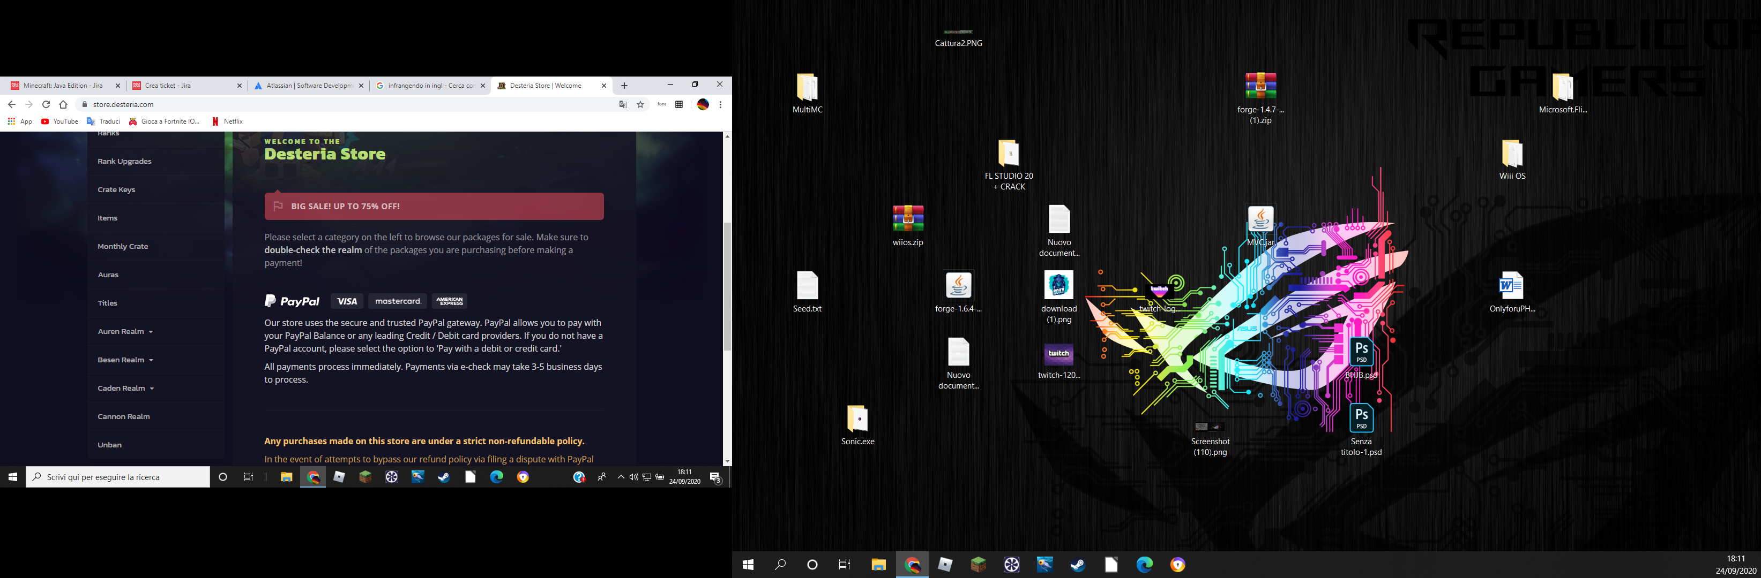Reload the Desteria Store page
The width and height of the screenshot is (1761, 578).
46,104
